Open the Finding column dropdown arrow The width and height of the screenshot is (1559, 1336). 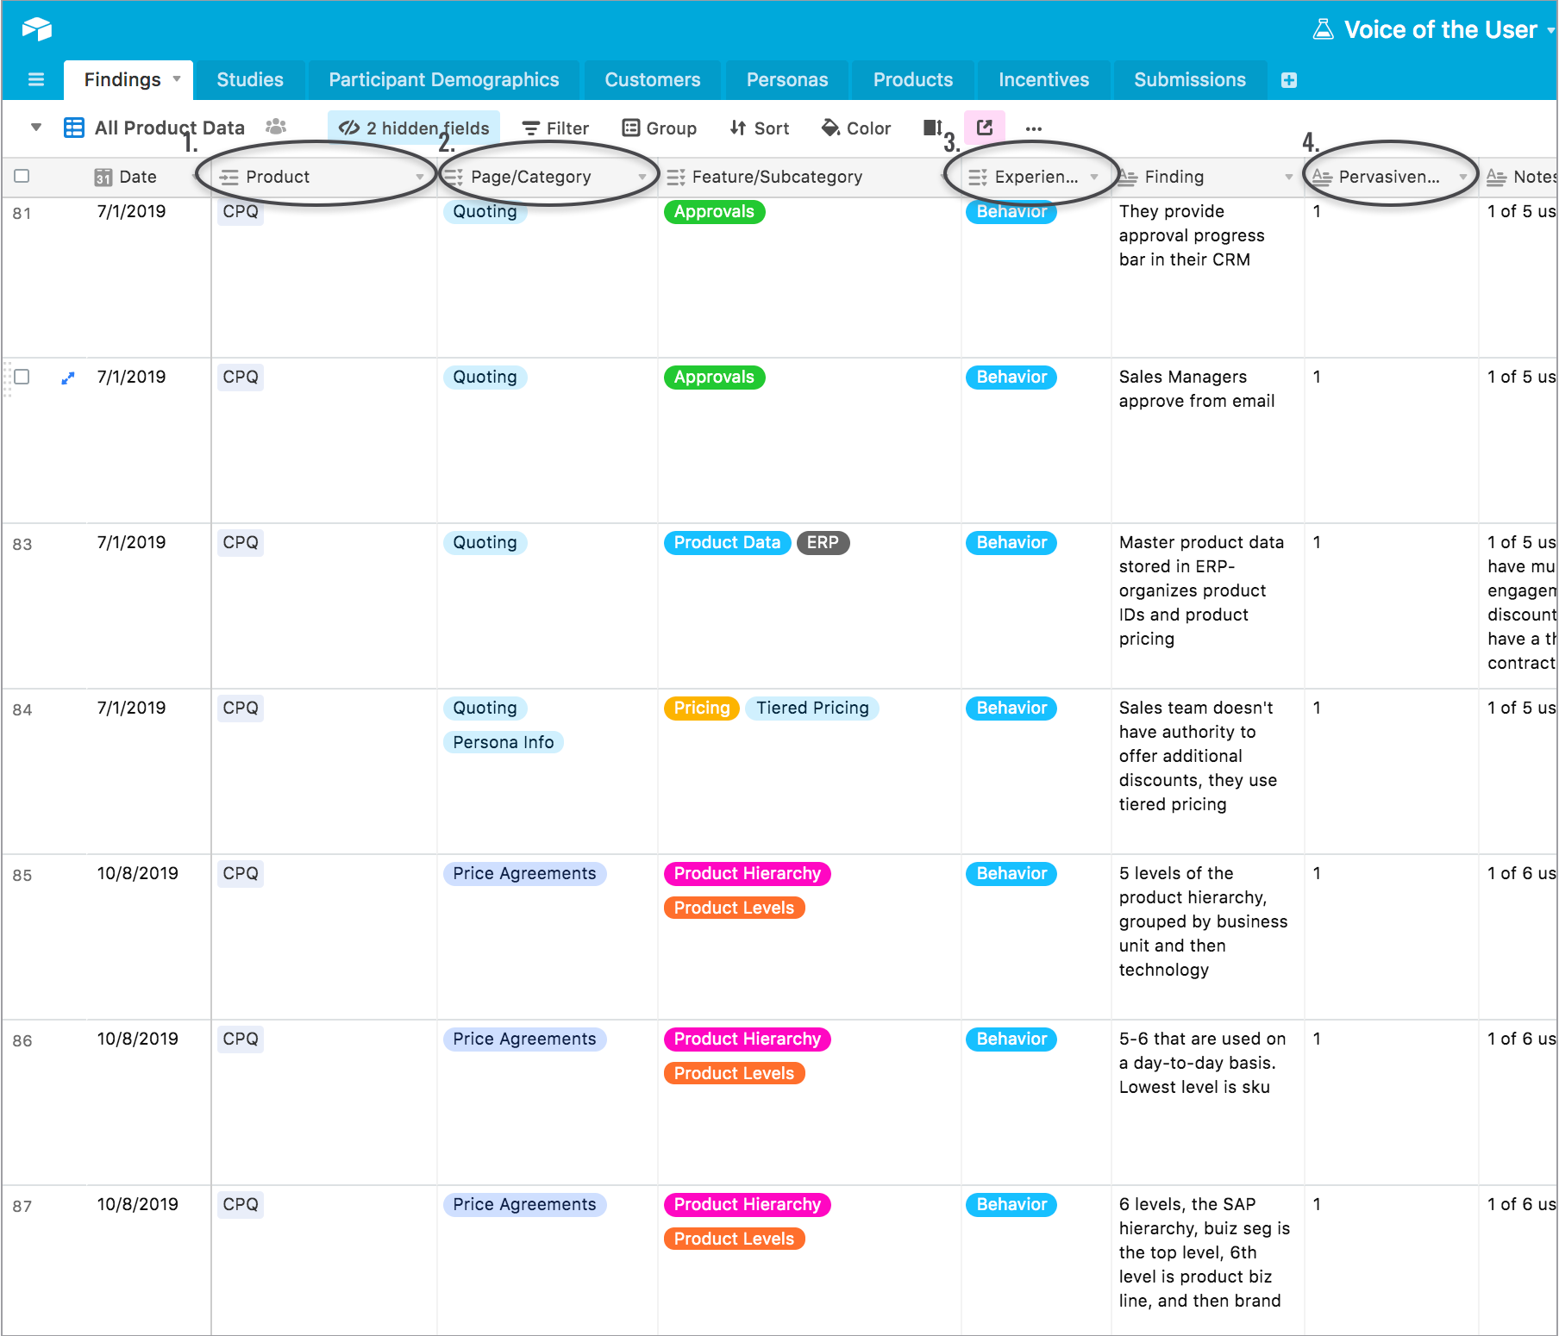click(1289, 178)
